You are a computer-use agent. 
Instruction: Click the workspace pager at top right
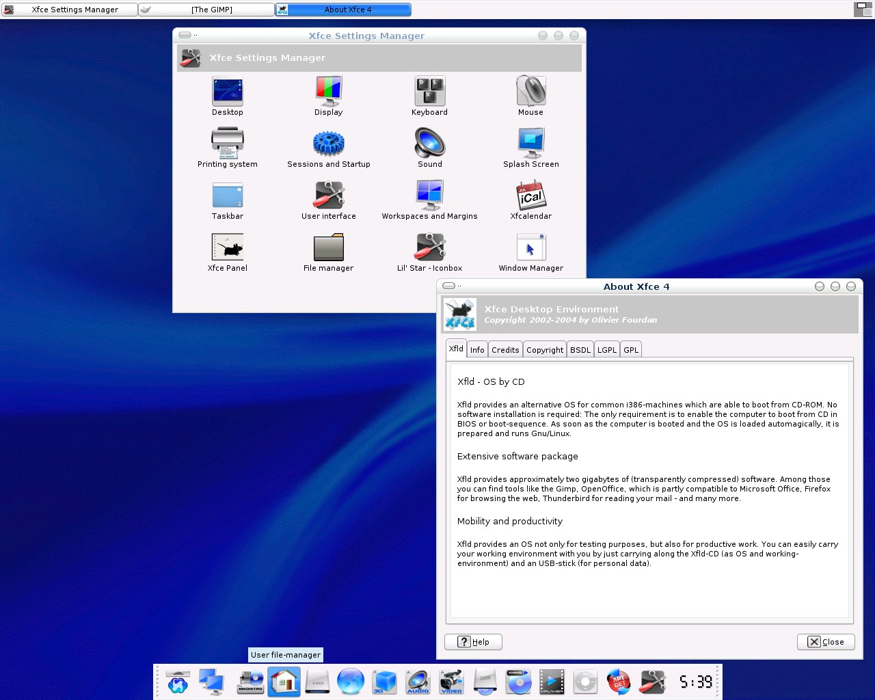(863, 10)
